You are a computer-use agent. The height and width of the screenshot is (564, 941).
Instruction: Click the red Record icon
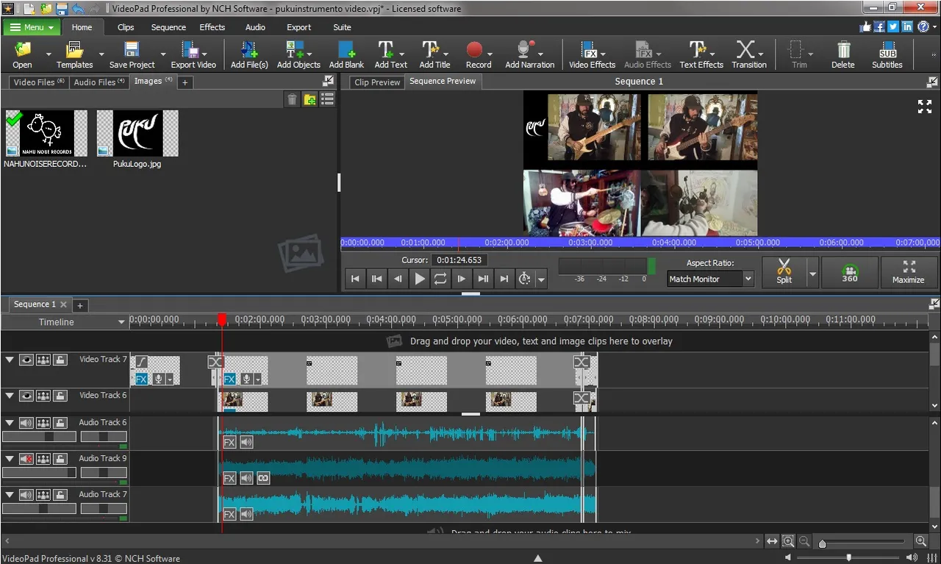475,50
